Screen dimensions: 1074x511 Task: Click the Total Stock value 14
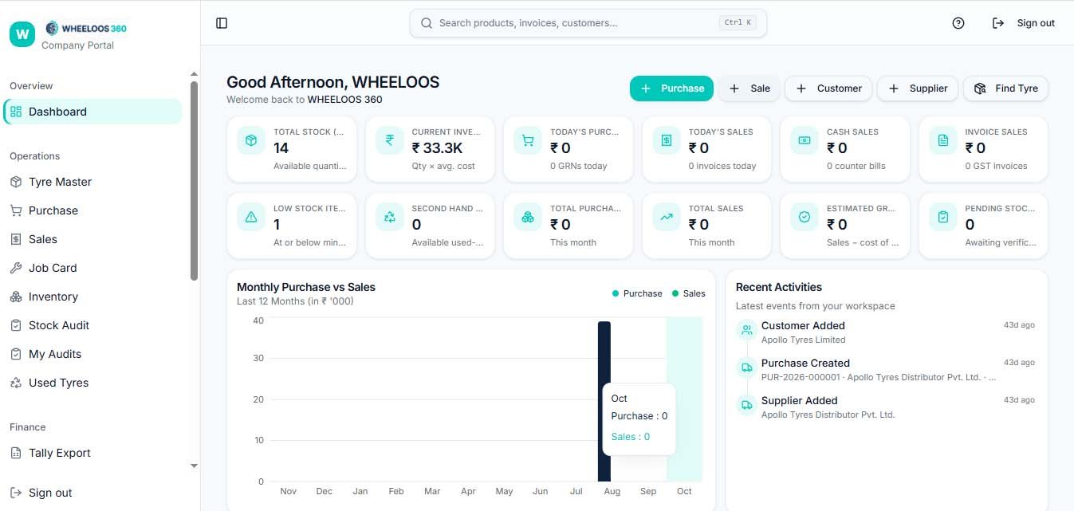tap(281, 147)
